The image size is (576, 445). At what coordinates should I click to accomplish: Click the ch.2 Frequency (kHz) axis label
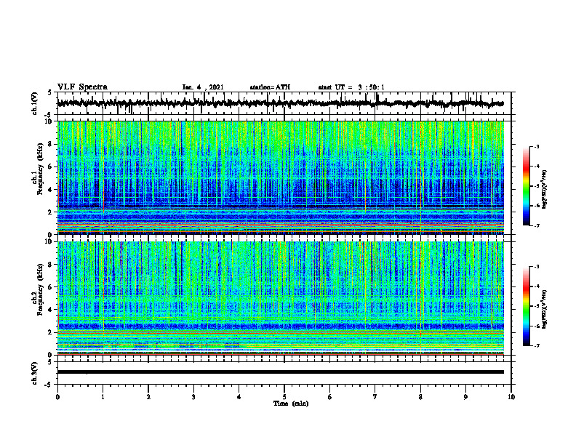(x=38, y=289)
